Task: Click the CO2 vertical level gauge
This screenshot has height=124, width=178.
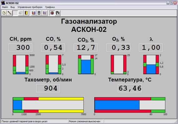Action: [86, 64]
